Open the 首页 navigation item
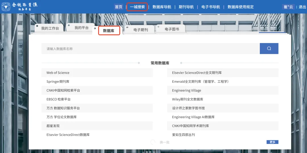The height and width of the screenshot is (153, 307). 119,7
